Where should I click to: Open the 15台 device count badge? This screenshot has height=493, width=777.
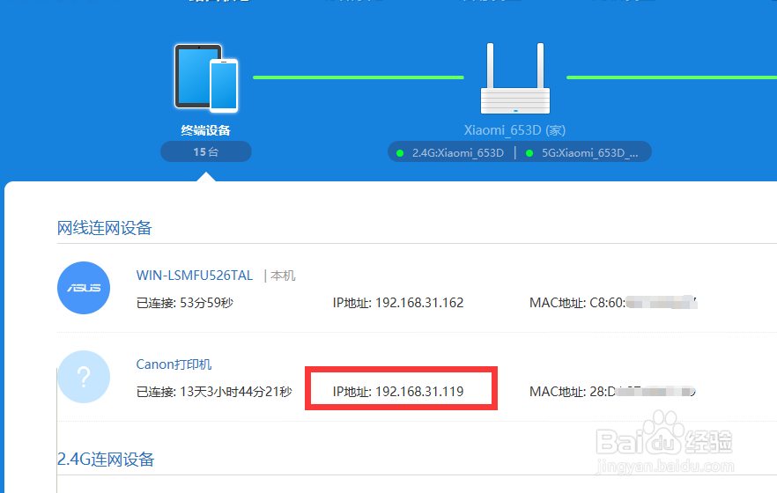[205, 151]
